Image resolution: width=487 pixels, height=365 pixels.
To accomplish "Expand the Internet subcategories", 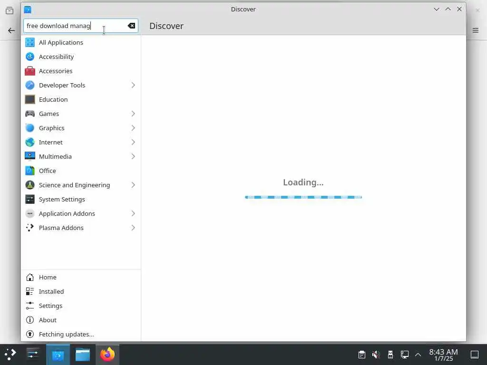I will [x=133, y=142].
